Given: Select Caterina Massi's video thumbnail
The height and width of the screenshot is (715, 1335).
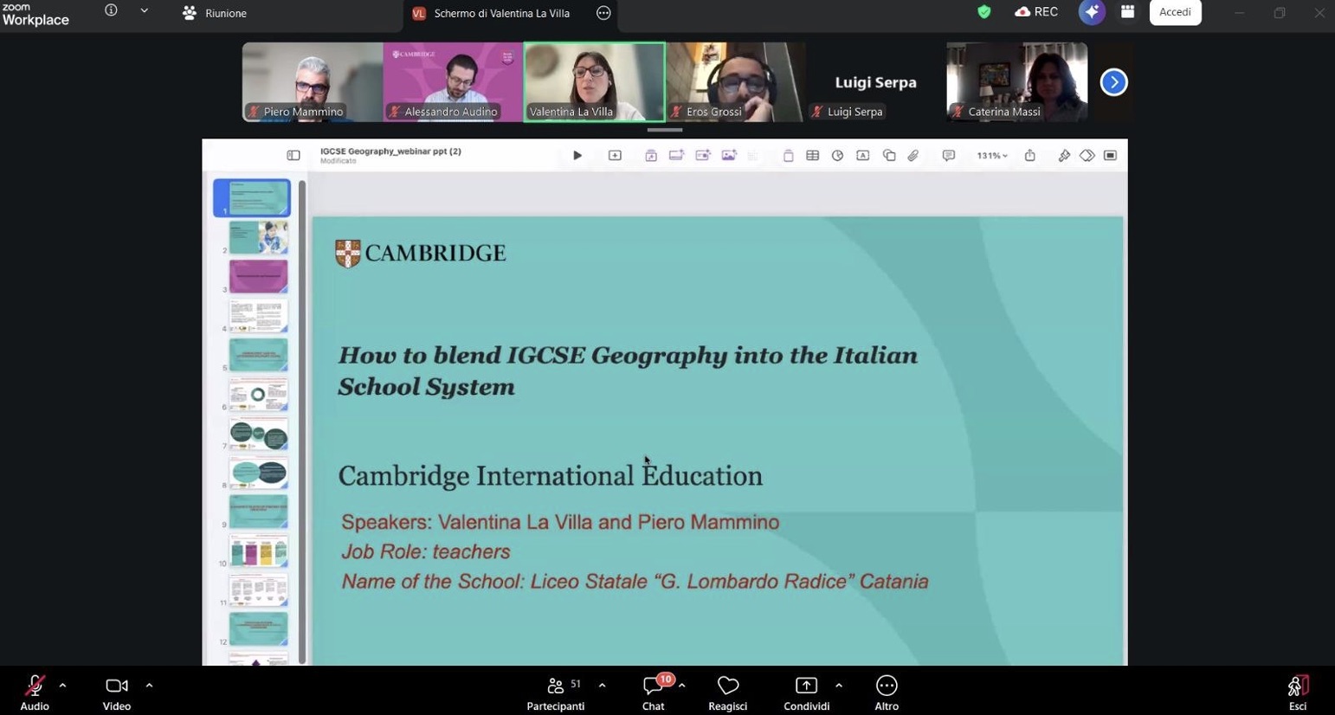Looking at the screenshot, I should tap(1016, 81).
